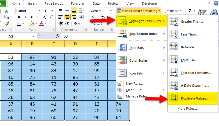Switch to Insert tab

pos(32,3)
